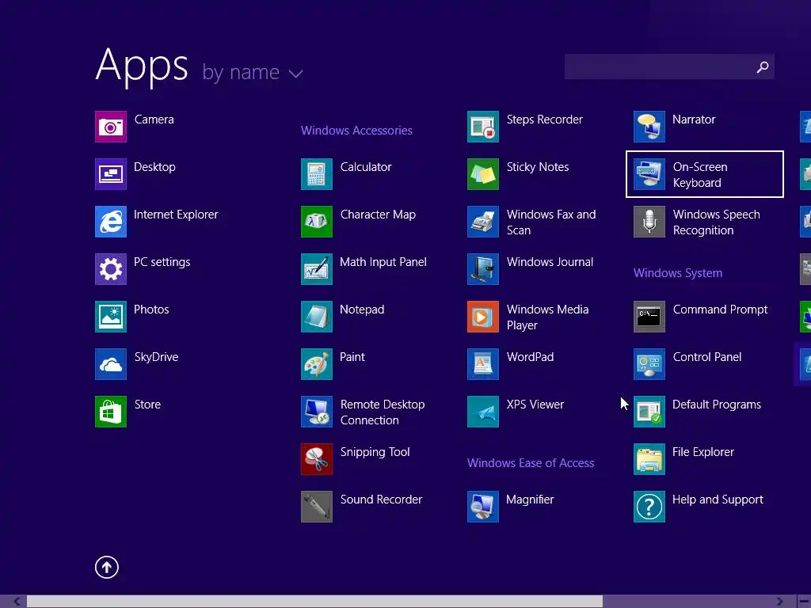Launch the Windows Media Player icon

click(483, 317)
